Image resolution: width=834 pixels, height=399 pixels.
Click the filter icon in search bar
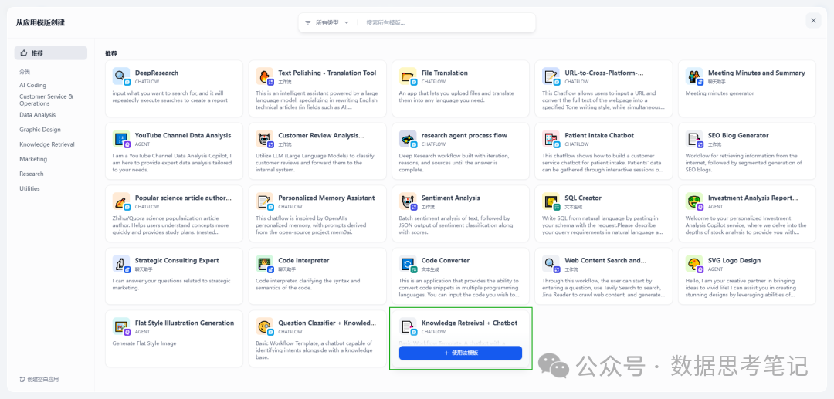coord(308,23)
